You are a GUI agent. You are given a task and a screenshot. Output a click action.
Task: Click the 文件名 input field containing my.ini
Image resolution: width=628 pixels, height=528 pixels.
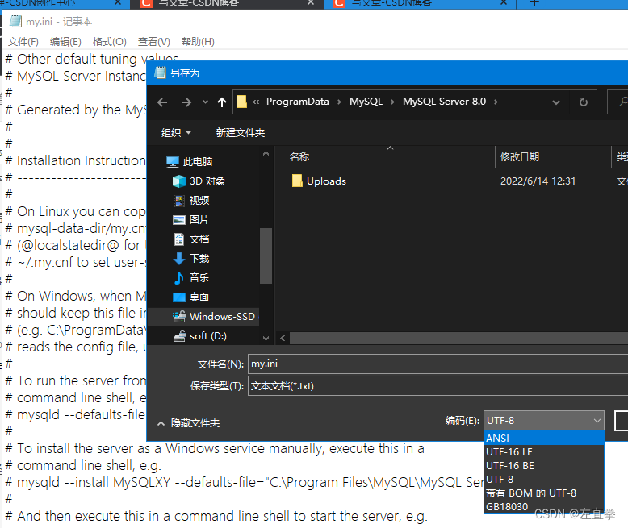click(438, 364)
